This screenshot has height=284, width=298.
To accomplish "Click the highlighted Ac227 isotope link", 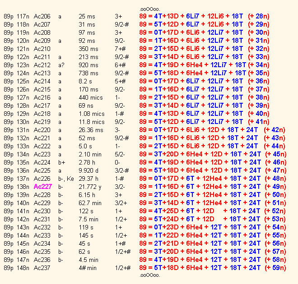I will pyautogui.click(x=42, y=187).
